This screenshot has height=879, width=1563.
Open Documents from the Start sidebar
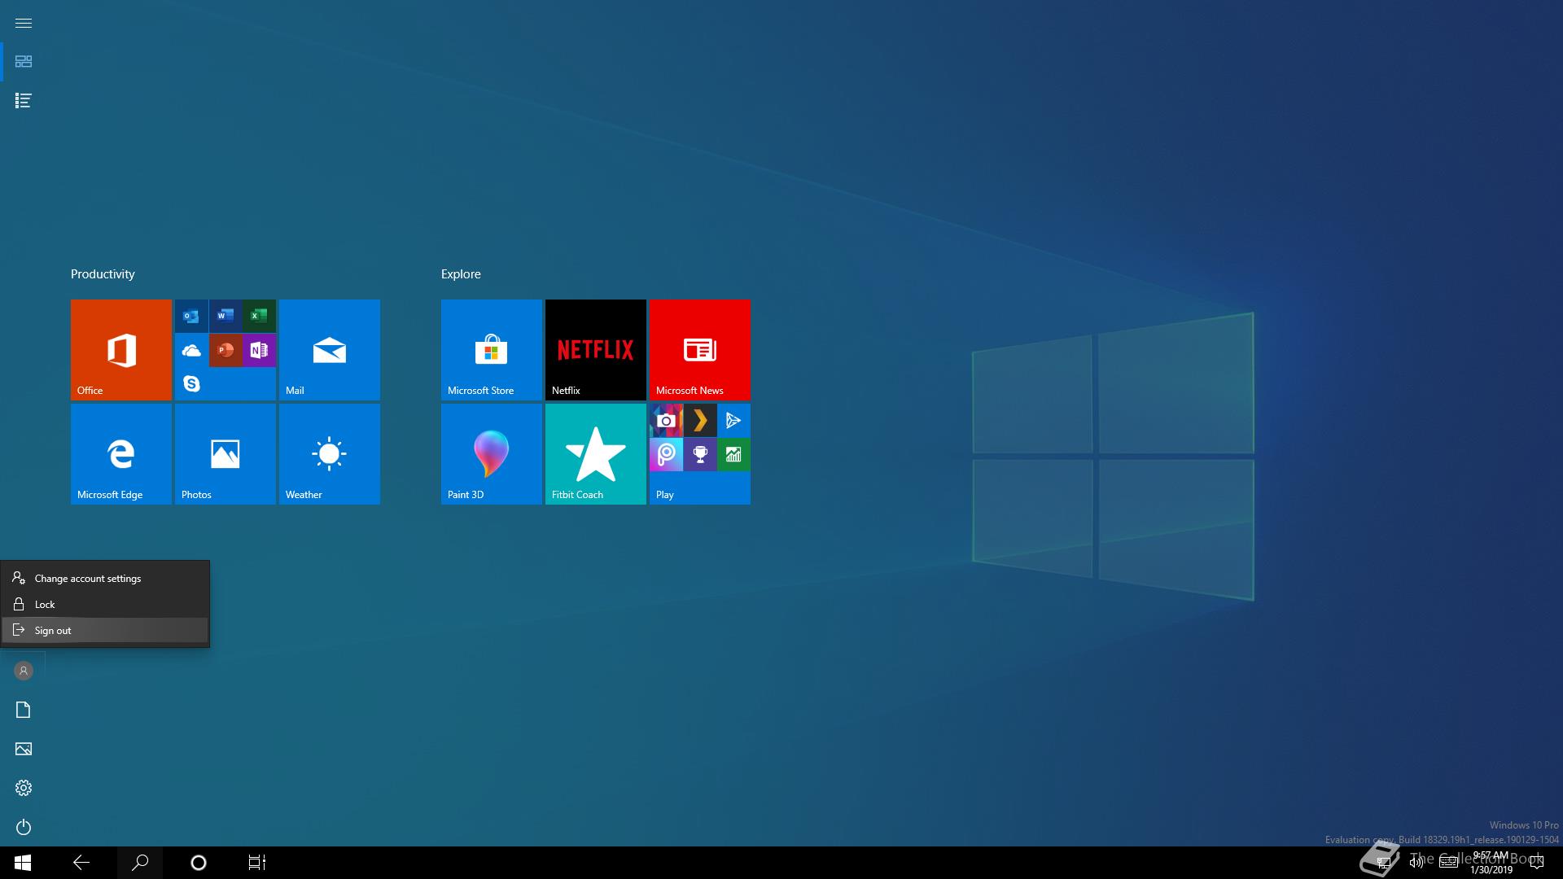pos(24,710)
